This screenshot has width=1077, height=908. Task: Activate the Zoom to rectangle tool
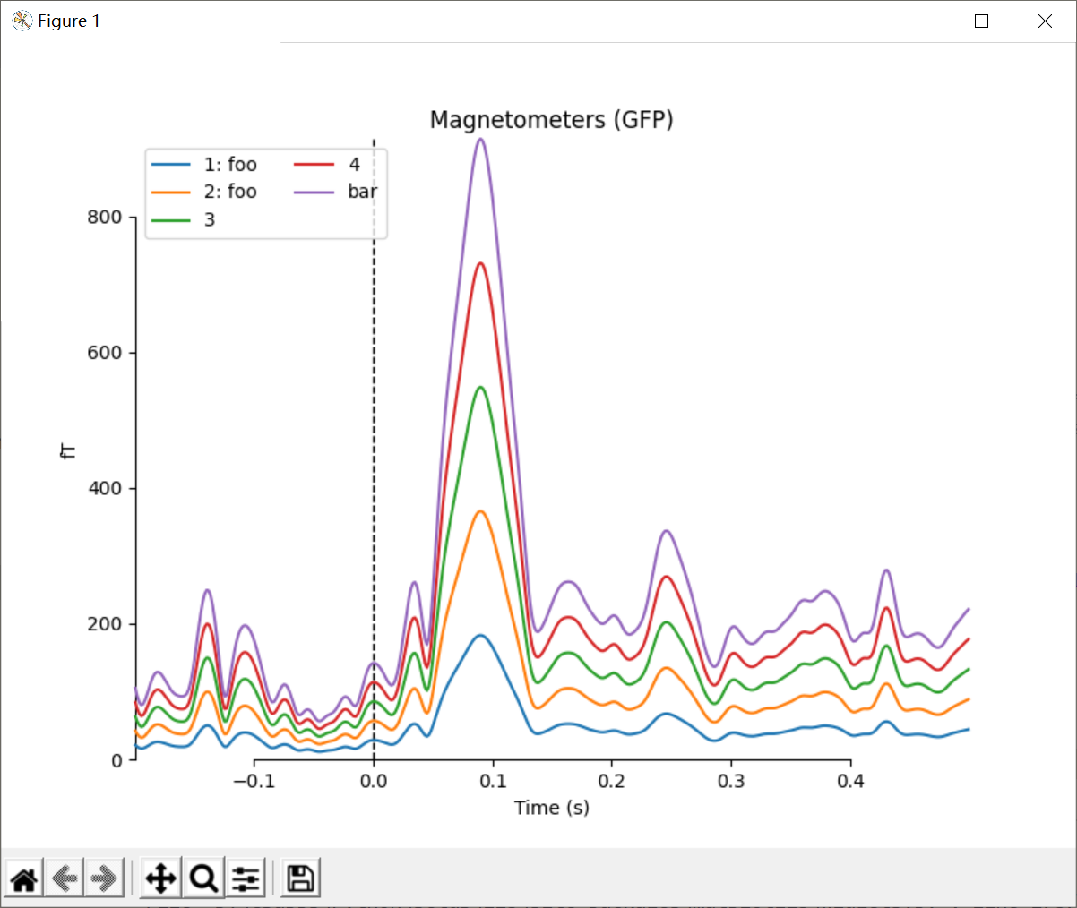coord(204,878)
